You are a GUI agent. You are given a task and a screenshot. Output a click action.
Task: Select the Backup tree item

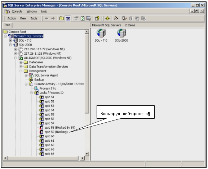click(x=39, y=80)
